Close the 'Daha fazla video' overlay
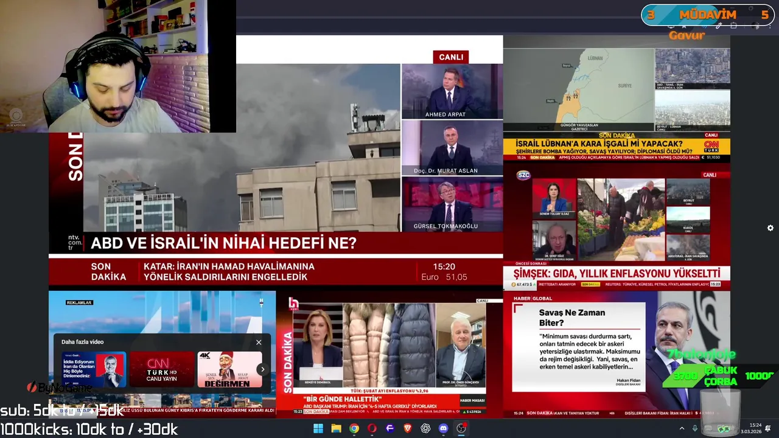This screenshot has height=438, width=779. pos(259,342)
